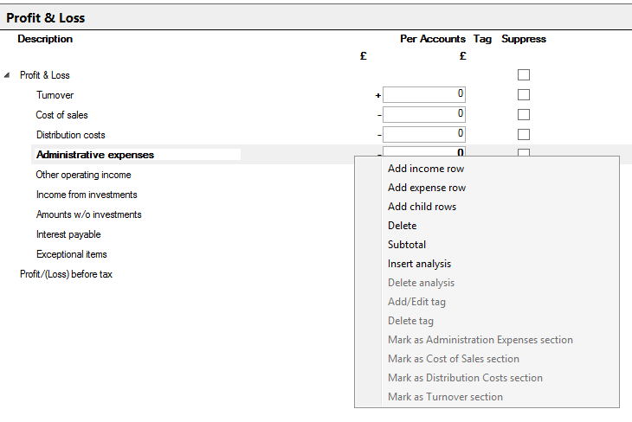This screenshot has height=422, width=632.
Task: Click the Delete tag menu entry
Action: click(410, 321)
